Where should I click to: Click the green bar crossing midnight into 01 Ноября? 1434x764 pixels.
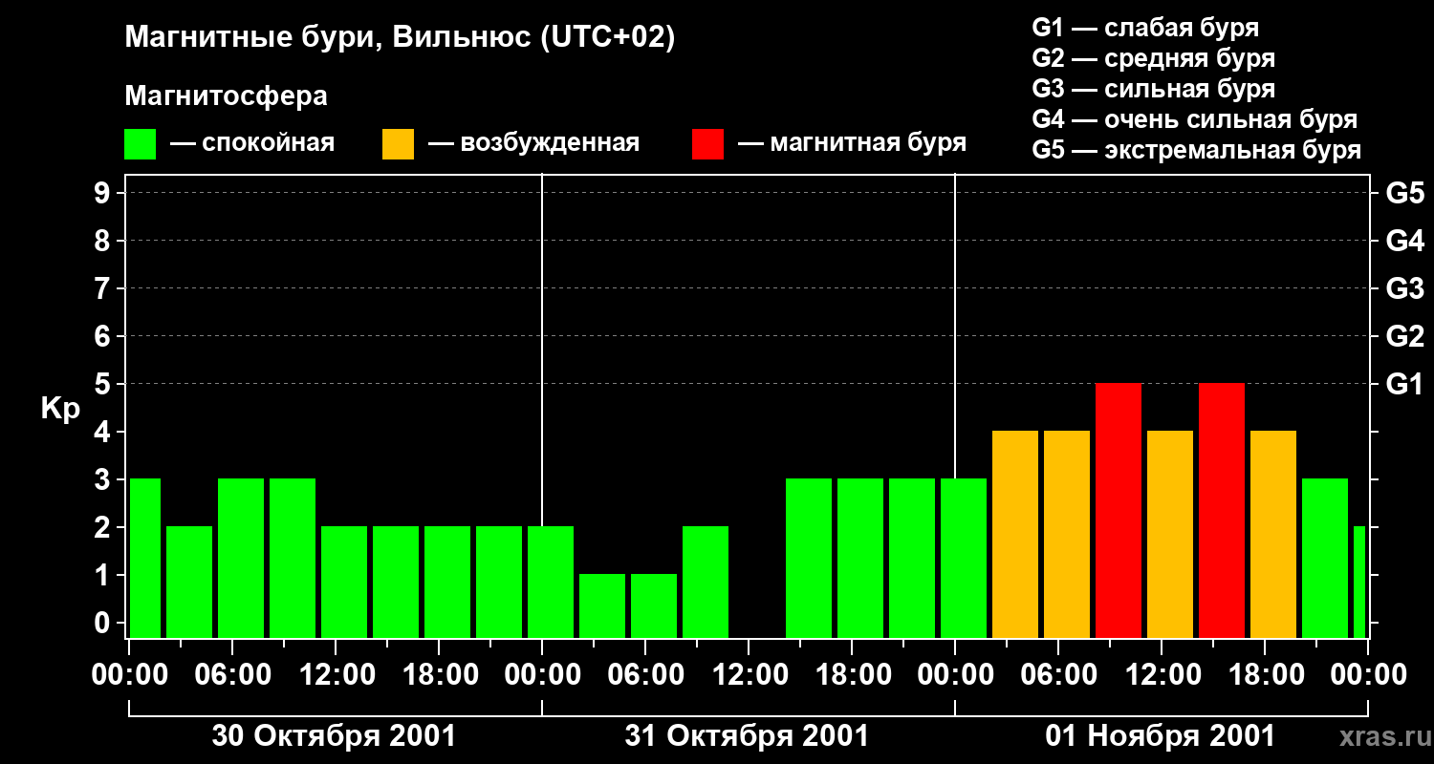click(x=964, y=558)
